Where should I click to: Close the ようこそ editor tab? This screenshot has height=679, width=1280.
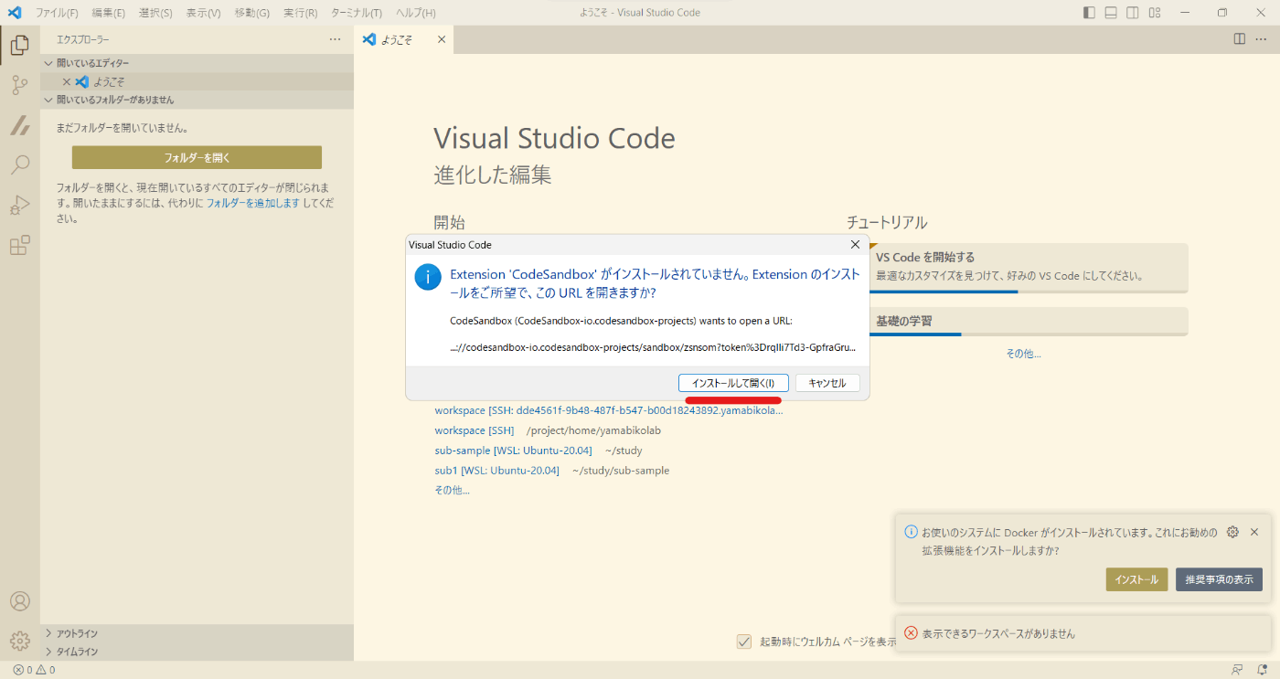click(442, 39)
